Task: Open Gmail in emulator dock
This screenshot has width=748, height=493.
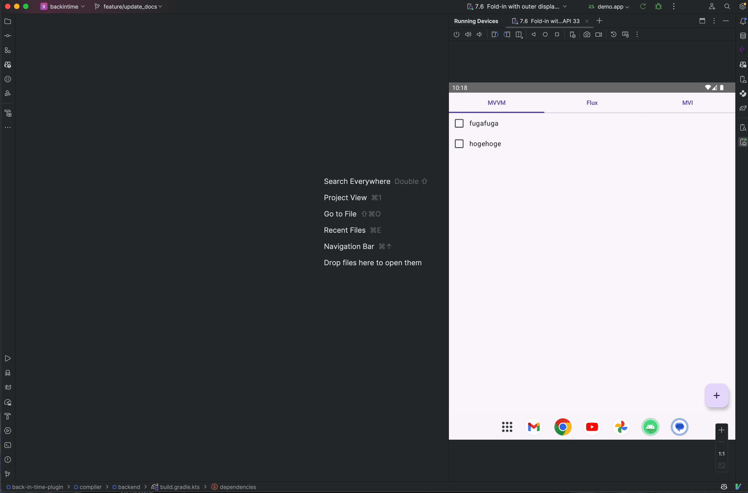Action: click(x=534, y=427)
